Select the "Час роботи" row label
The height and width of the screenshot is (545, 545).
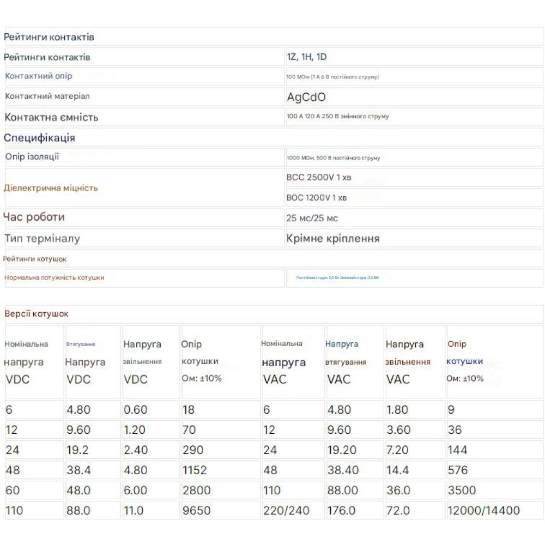point(34,217)
